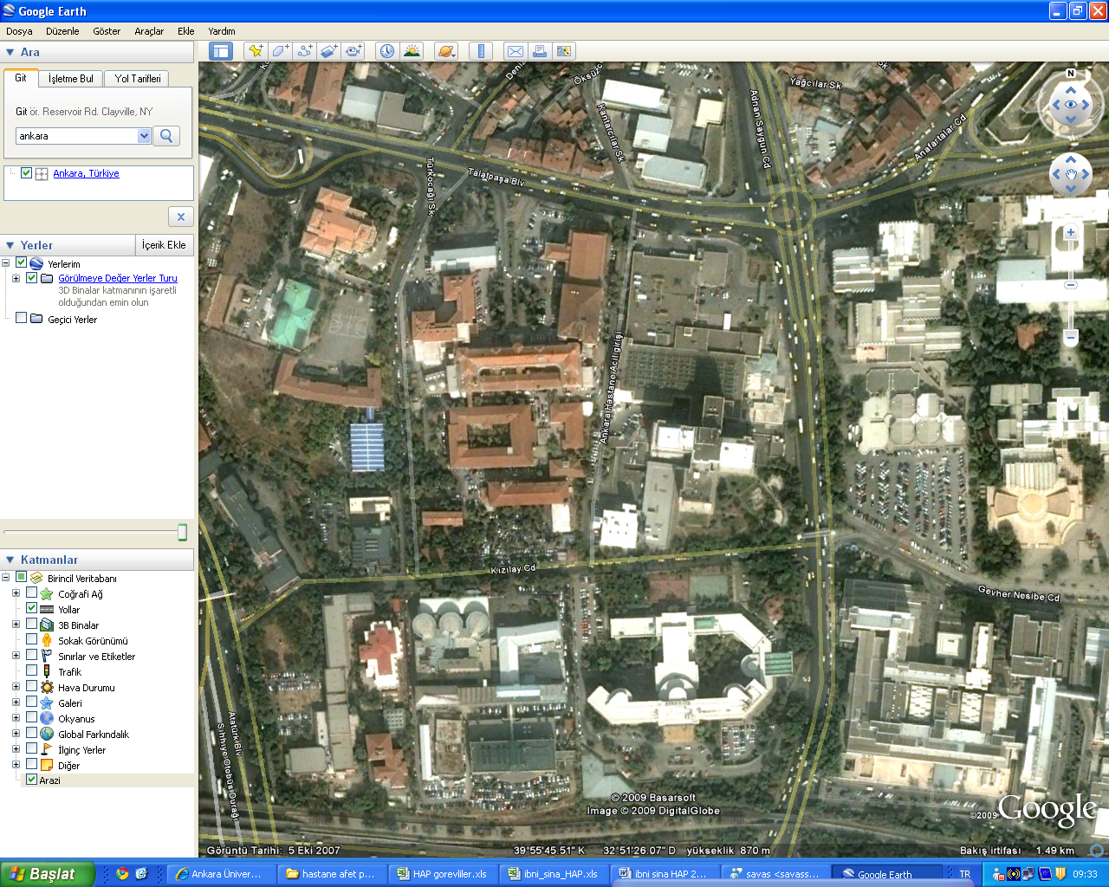The image size is (1109, 887).
Task: Click the N north compass marker
Action: click(x=1071, y=74)
